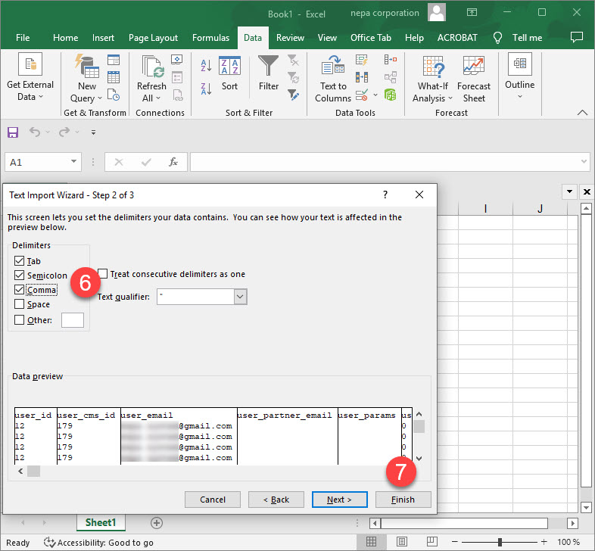Collapse the ribbon with chevron
Viewport: 595px width, 551px height.
pyautogui.click(x=582, y=112)
